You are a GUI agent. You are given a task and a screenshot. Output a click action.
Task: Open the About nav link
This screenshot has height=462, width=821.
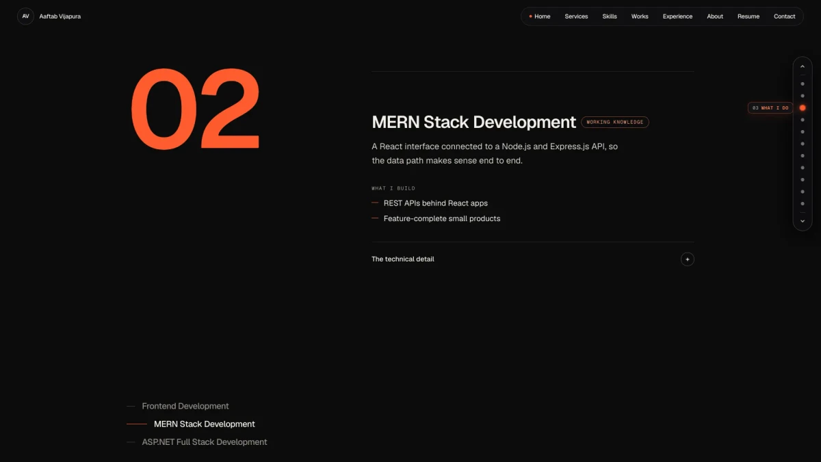(x=715, y=16)
